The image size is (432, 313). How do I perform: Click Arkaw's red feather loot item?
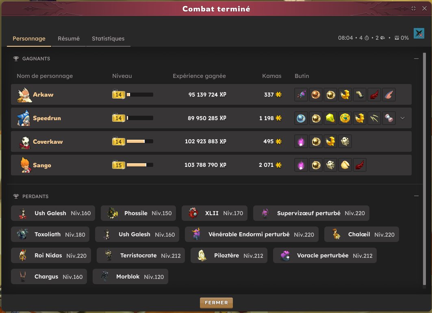click(374, 95)
